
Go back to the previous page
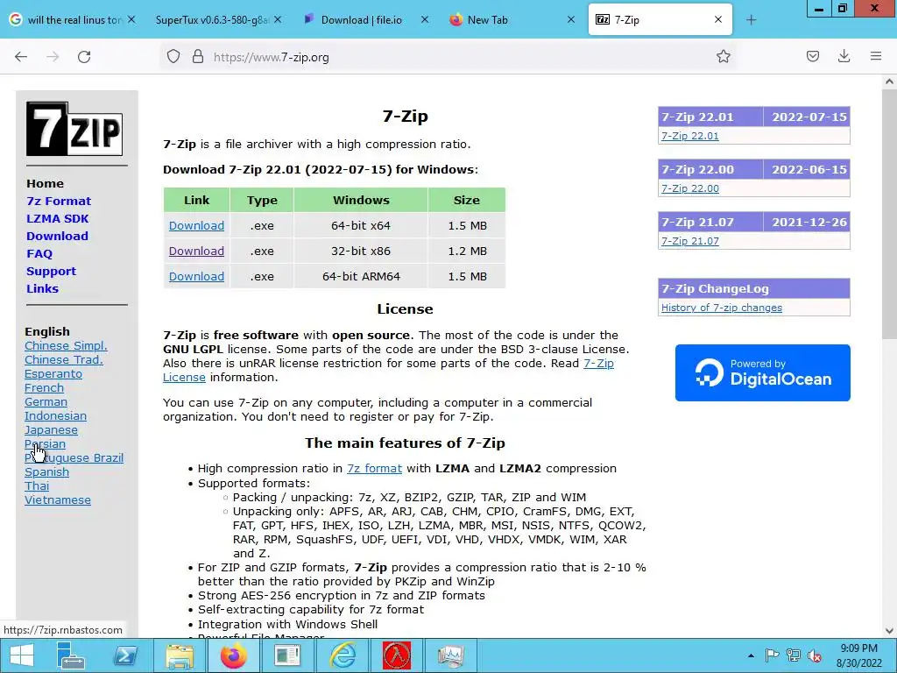21,57
